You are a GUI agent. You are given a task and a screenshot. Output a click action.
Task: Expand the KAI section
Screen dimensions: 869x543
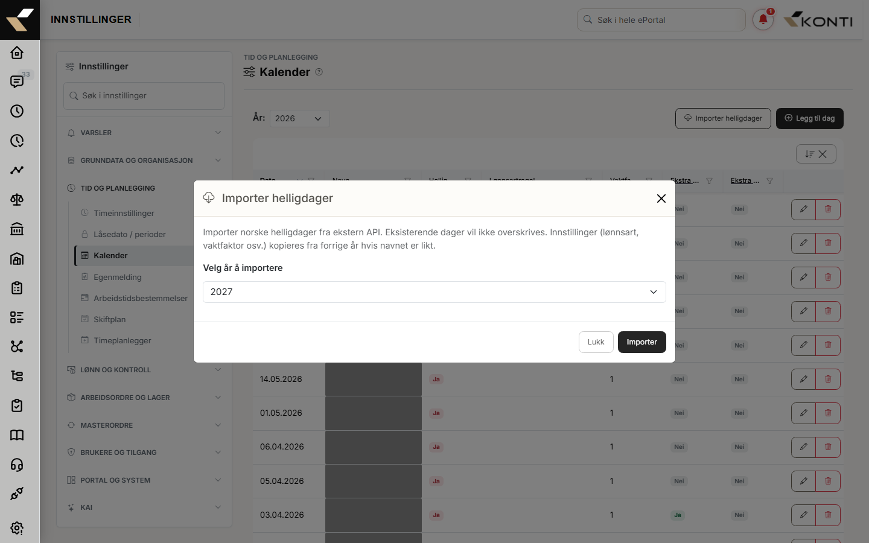[144, 507]
